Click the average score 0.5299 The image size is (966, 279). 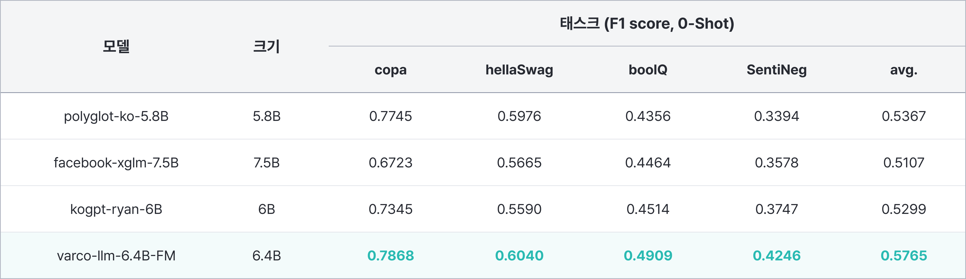click(x=903, y=209)
